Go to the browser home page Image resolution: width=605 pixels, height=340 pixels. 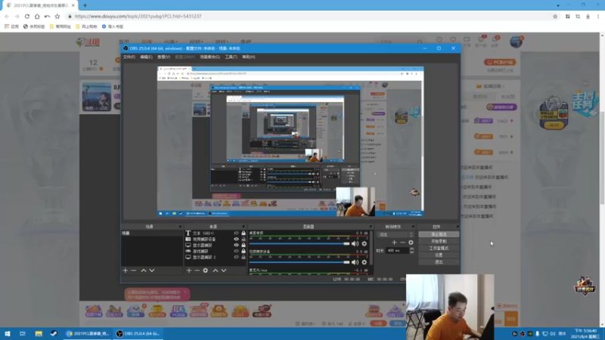pyautogui.click(x=37, y=16)
